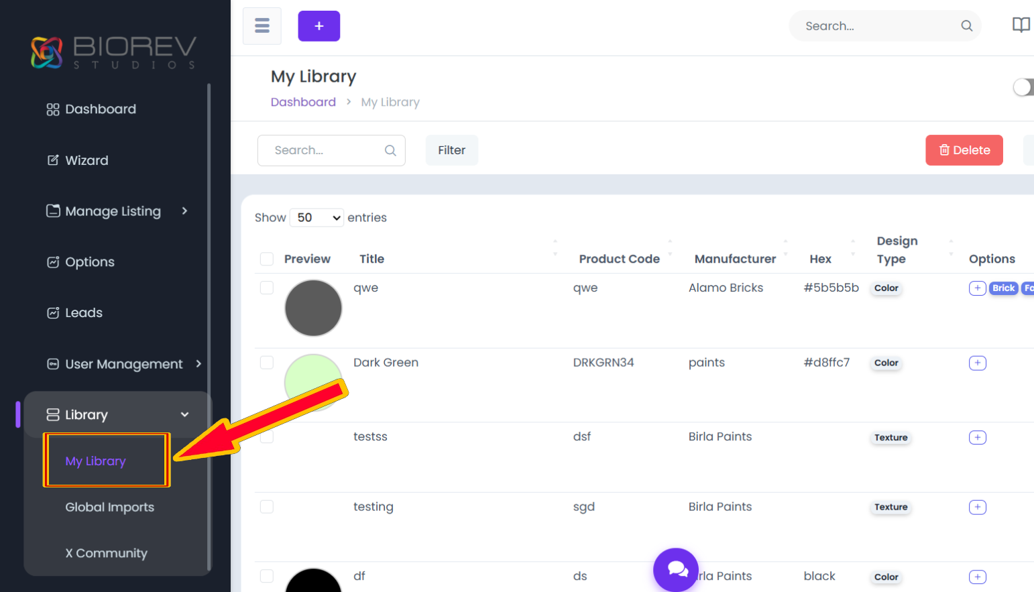Click the hamburger menu icon
The height and width of the screenshot is (592, 1034).
[x=262, y=26]
